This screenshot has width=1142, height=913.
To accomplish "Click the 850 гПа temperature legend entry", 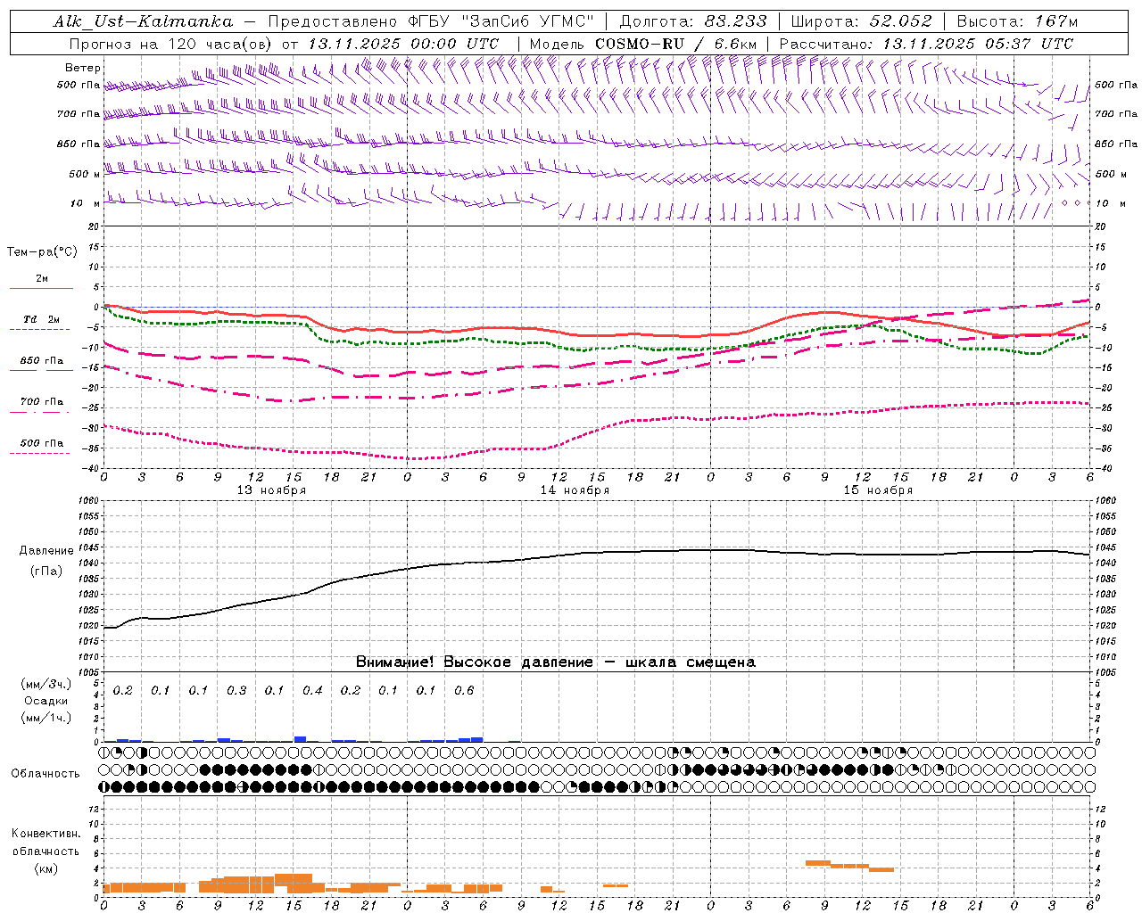I will click(x=42, y=361).
